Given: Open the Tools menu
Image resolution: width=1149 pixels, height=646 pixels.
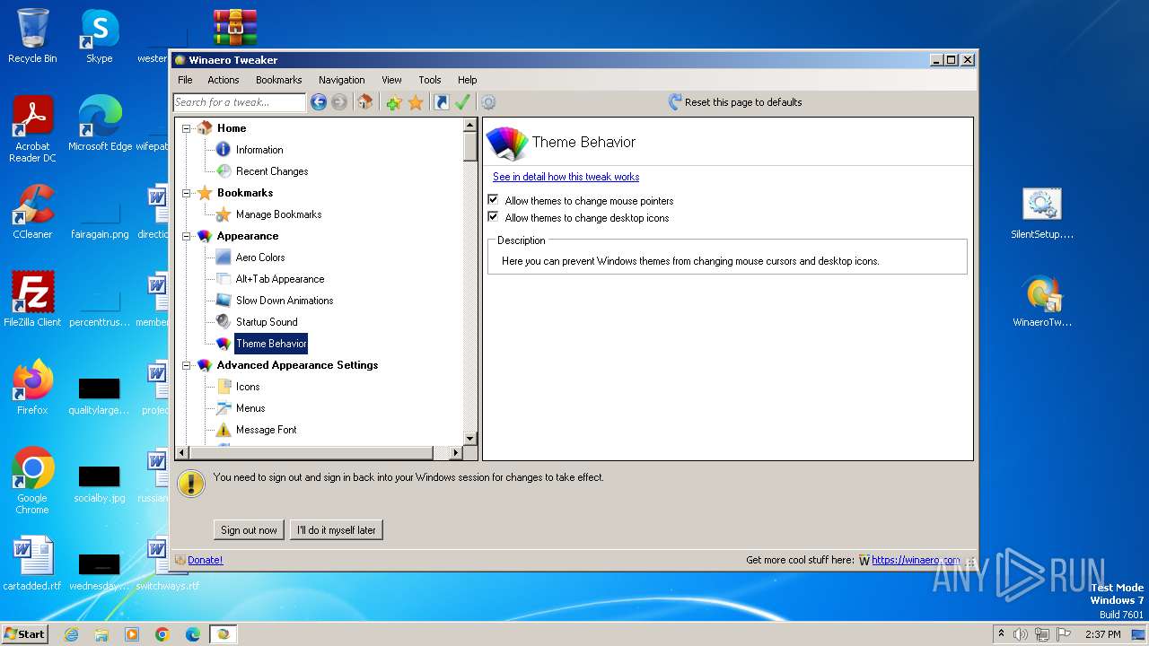Looking at the screenshot, I should [x=430, y=80].
